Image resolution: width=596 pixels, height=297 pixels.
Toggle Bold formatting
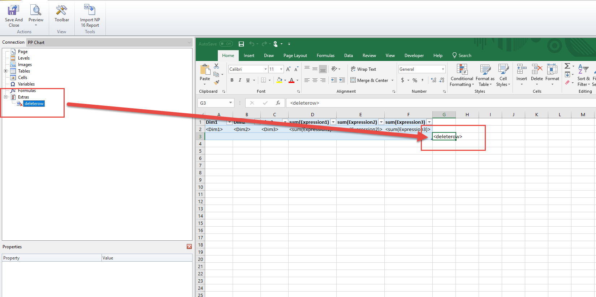tap(232, 80)
